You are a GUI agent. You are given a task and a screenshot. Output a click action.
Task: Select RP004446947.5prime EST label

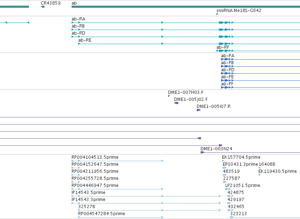tap(95, 186)
